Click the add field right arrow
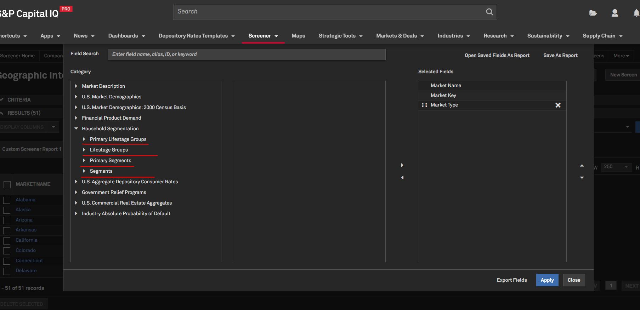 coord(402,165)
